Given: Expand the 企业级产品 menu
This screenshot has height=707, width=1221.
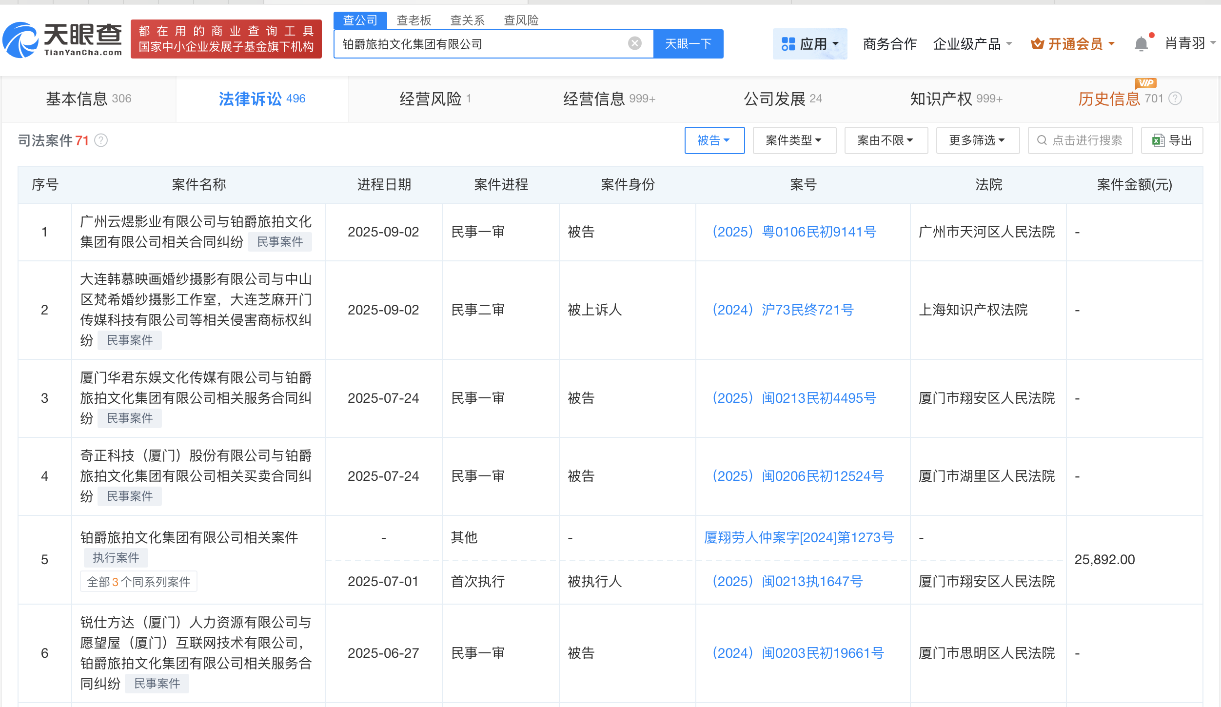Looking at the screenshot, I should [x=972, y=44].
